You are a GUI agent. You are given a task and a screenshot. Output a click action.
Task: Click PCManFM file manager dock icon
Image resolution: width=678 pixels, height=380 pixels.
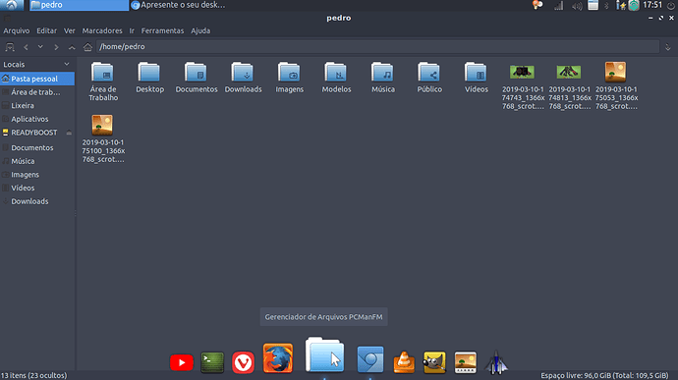324,354
